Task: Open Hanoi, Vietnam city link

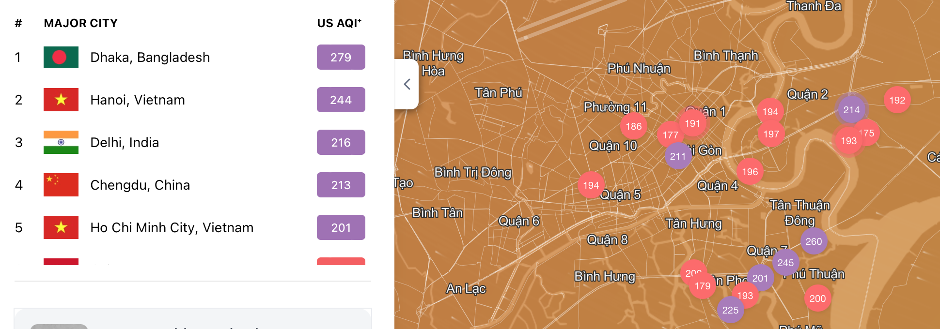Action: tap(138, 100)
